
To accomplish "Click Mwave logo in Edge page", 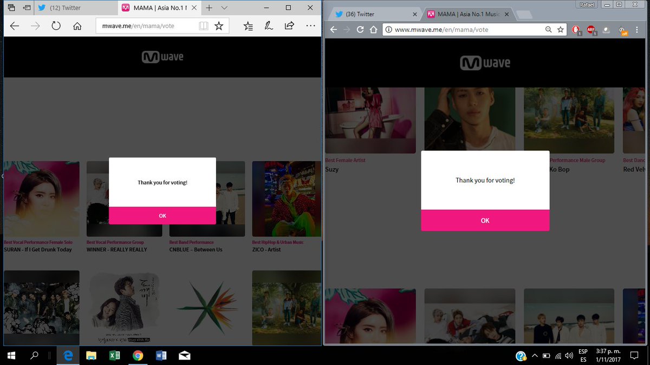I will pos(162,57).
